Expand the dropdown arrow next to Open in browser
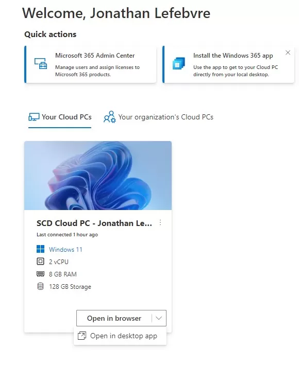Screen dimensions: 299x365 point(159,318)
